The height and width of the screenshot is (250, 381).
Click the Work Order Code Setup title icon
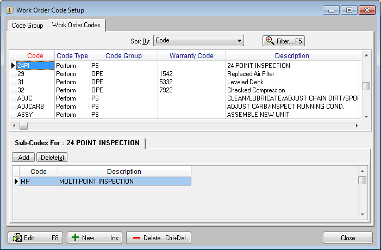click(9, 10)
